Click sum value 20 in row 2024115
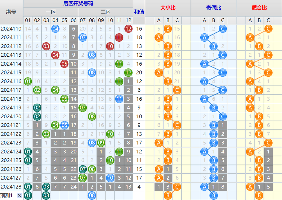Viewport: 282px width, 200px height. 139,72
